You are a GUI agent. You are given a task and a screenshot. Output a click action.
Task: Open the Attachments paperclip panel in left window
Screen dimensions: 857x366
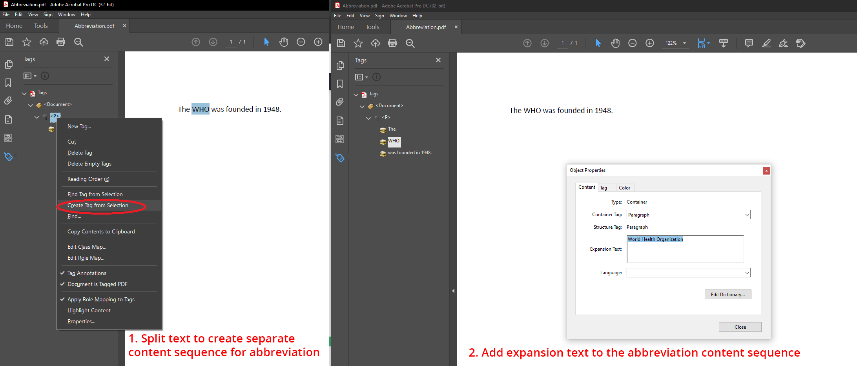coord(8,101)
